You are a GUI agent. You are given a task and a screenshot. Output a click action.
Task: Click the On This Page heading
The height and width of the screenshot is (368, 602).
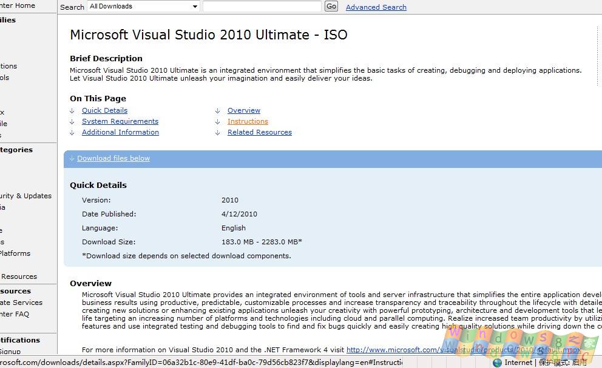pos(98,98)
